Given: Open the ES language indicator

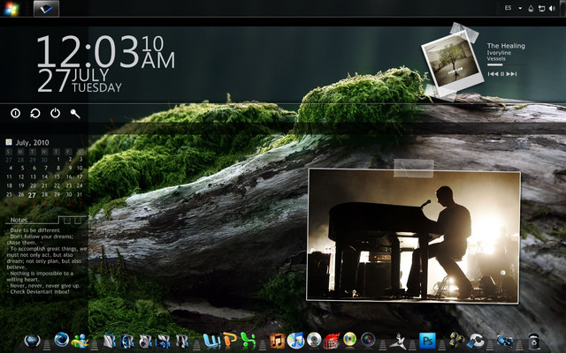Looking at the screenshot, I should [x=508, y=8].
